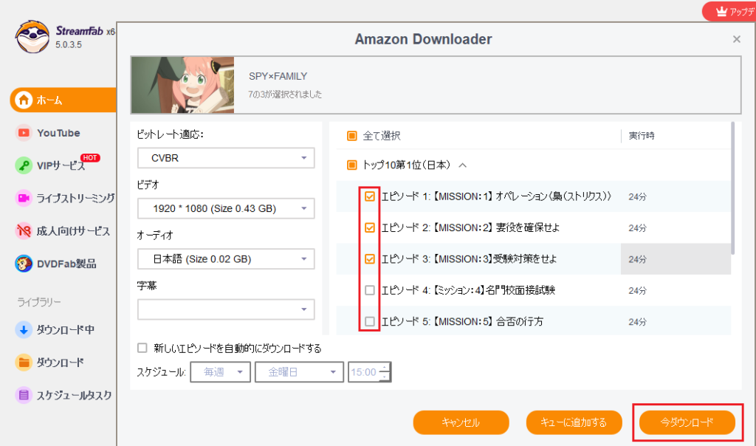Uncheck エピソード 3 checkbox
Viewport: 756px width, 446px height.
pyautogui.click(x=370, y=259)
